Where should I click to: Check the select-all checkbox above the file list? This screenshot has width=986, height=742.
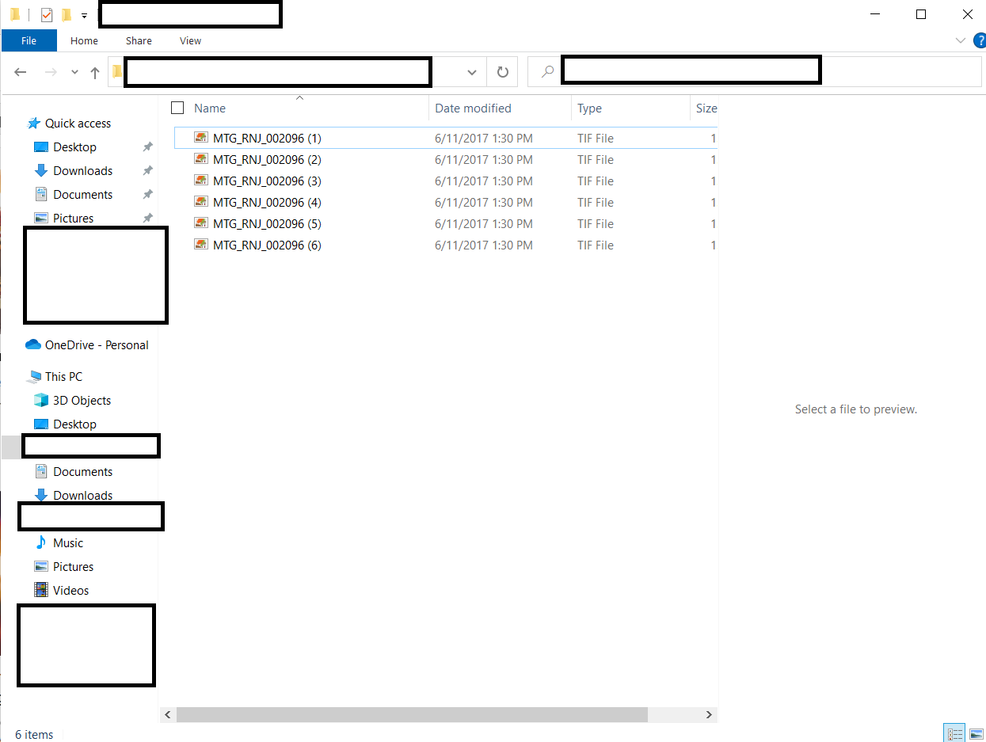(x=177, y=107)
